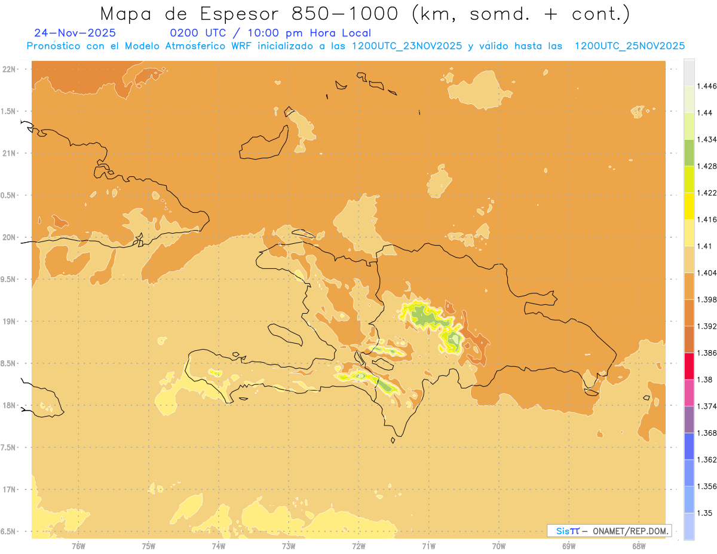
Task: Click the colorbar value '1.362'
Action: 707,460
